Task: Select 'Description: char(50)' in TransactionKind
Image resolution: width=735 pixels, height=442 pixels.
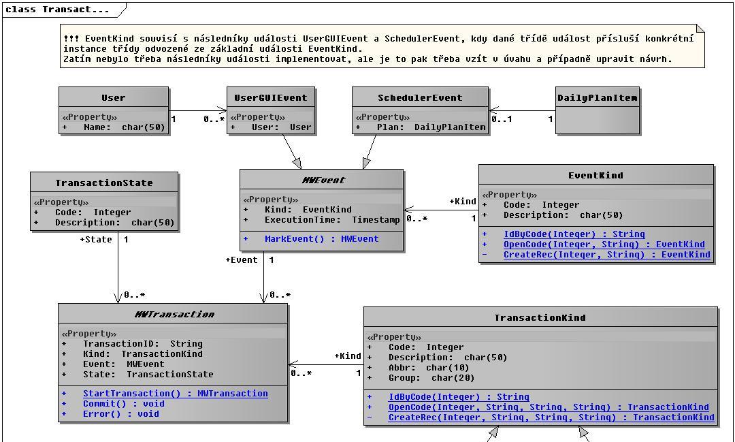Action: [438, 358]
